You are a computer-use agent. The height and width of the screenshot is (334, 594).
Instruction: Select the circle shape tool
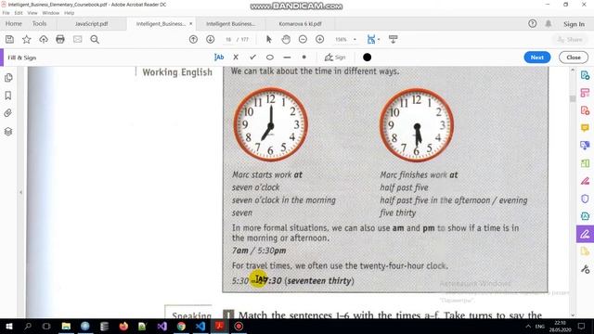(270, 58)
